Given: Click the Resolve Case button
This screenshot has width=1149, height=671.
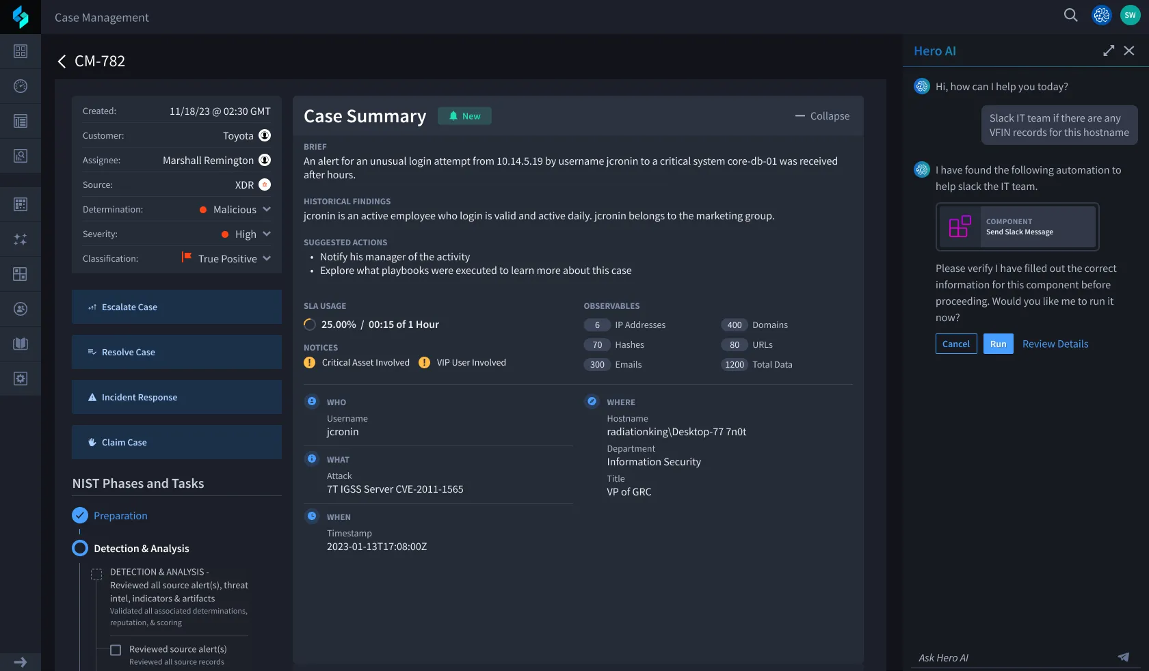Looking at the screenshot, I should 176,352.
